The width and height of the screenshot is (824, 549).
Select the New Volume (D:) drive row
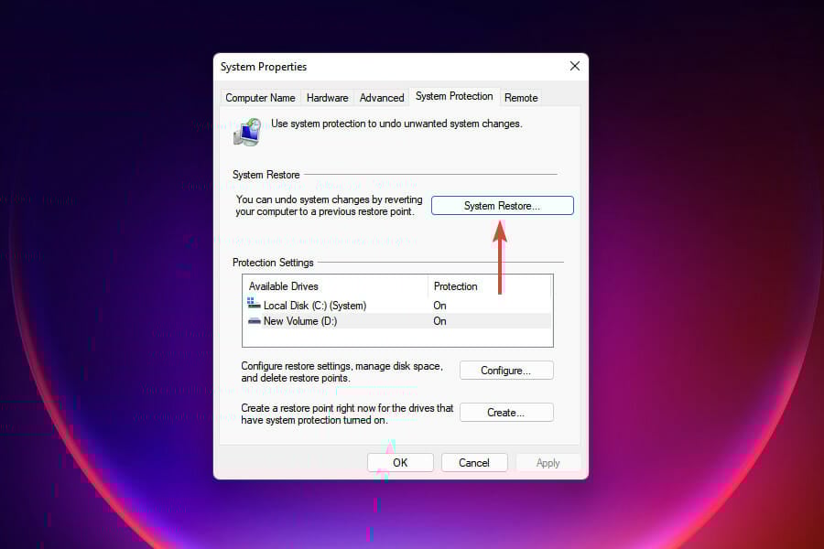tap(397, 321)
